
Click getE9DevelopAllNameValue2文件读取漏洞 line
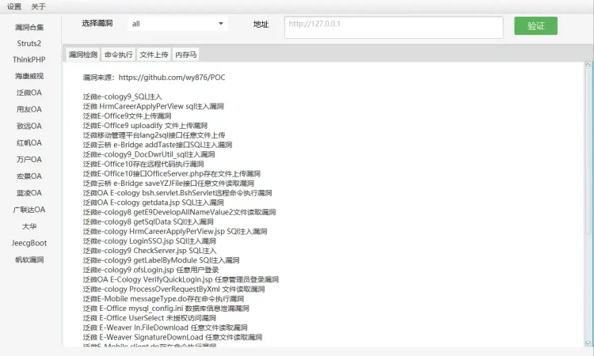179,212
